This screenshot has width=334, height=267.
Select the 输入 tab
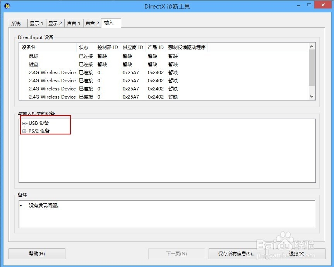(x=111, y=23)
